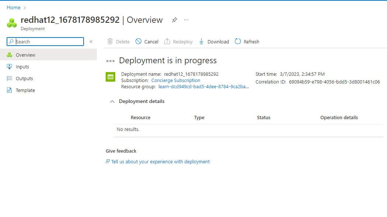Open the Overview menu item

(x=48, y=55)
